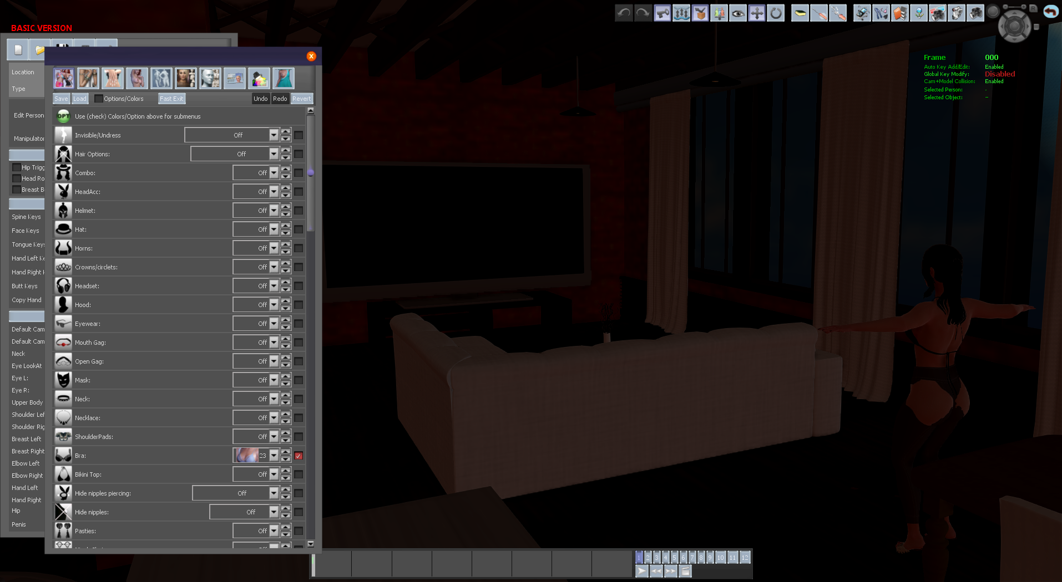Click the key icon in top toolbar
This screenshot has width=1062, height=582.
tap(663, 13)
